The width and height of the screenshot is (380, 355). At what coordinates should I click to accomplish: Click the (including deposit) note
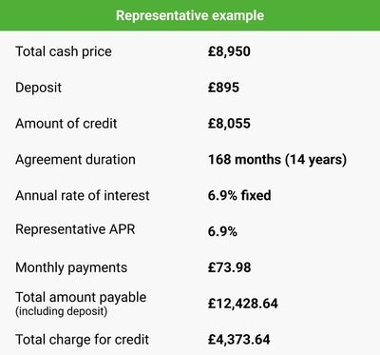(62, 311)
